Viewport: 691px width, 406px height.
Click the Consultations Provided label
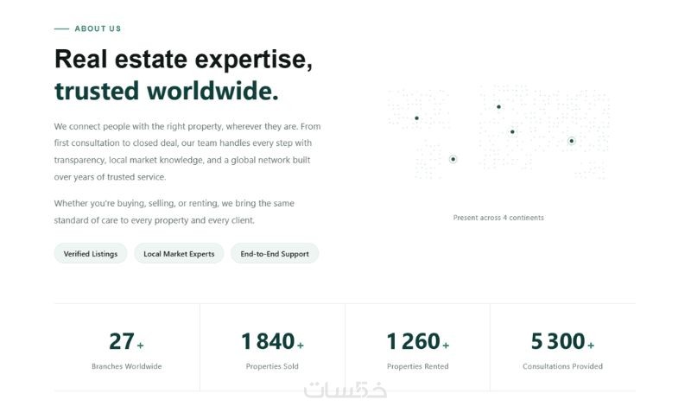(562, 366)
